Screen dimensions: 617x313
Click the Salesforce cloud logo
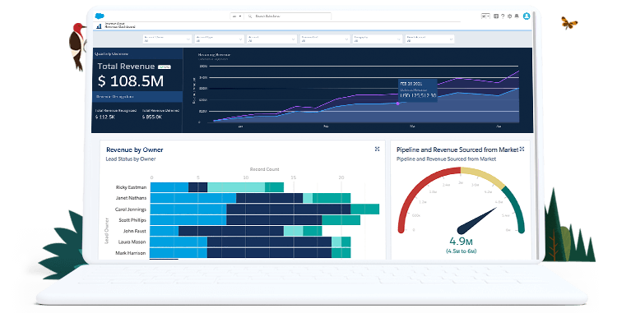[x=100, y=16]
